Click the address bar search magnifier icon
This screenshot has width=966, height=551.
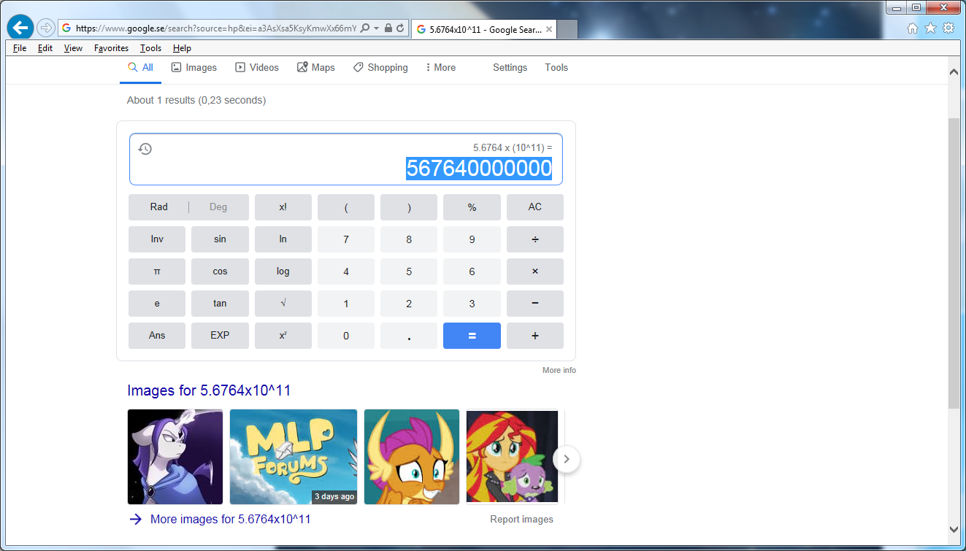pos(365,28)
